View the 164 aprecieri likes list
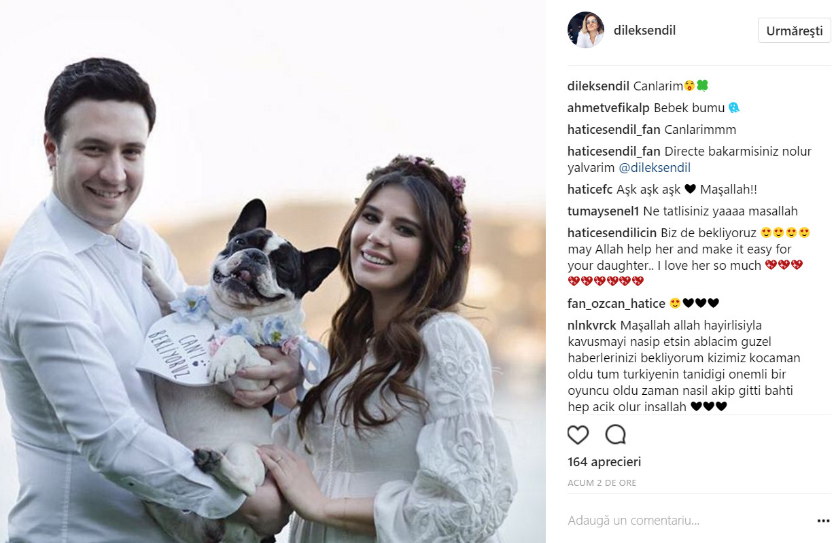The height and width of the screenshot is (543, 834). pos(604,462)
